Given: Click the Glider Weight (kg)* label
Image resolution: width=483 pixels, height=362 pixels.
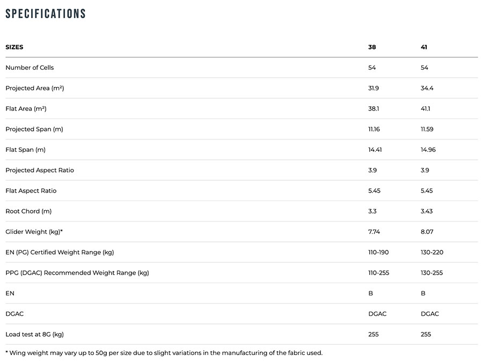Looking at the screenshot, I should click(34, 232).
